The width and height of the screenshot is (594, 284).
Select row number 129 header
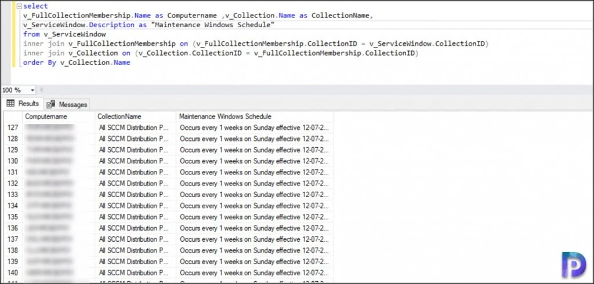(13, 150)
